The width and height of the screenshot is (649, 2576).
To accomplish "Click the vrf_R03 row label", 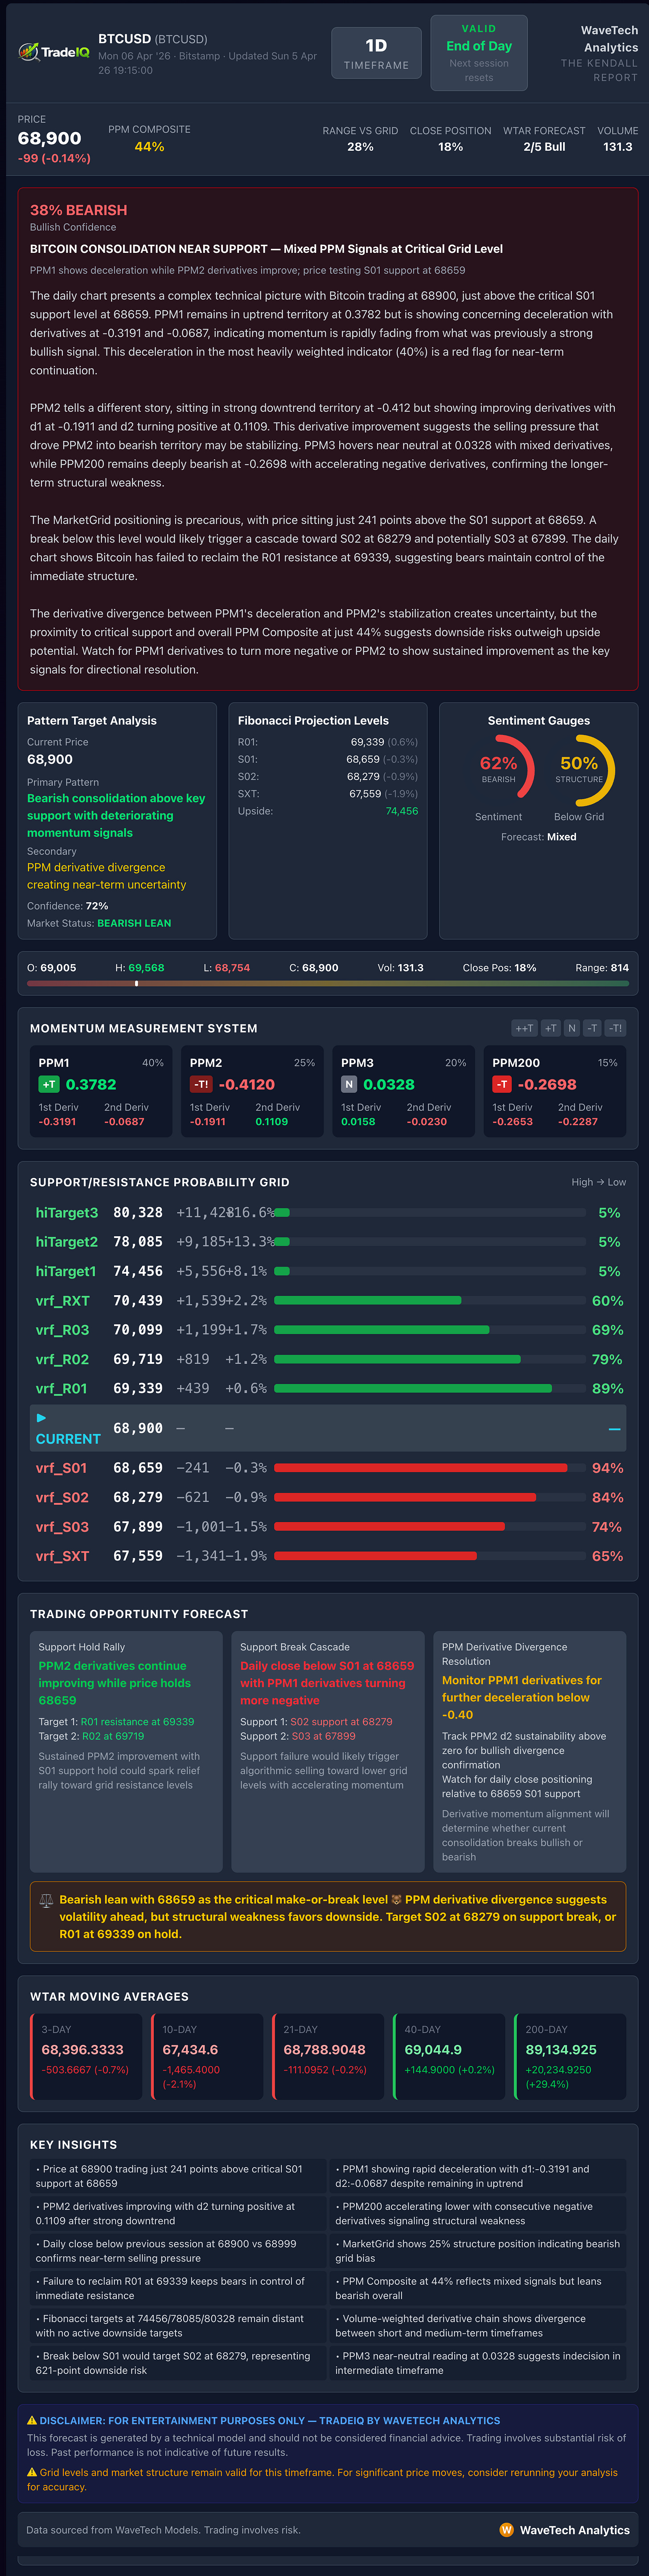I will (x=63, y=1330).
